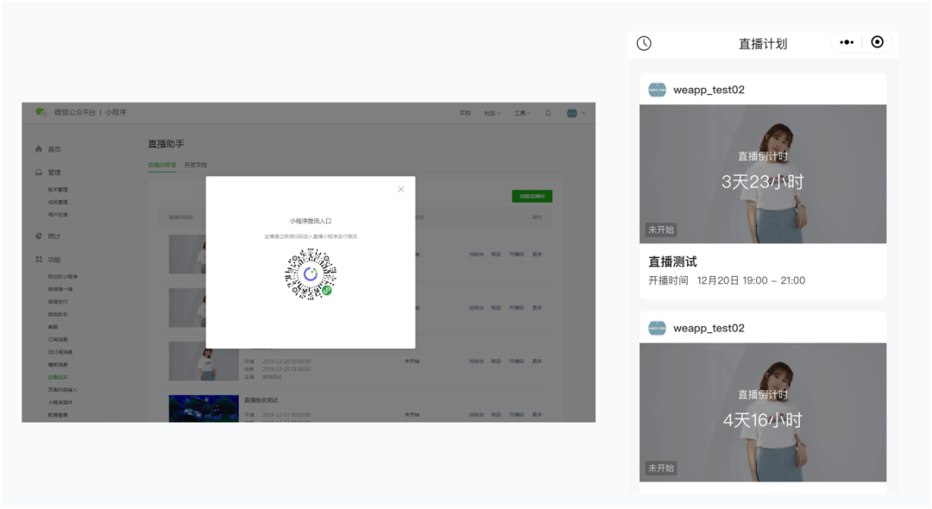
Task: Open 小程序插件 in sidebar
Action: point(60,402)
